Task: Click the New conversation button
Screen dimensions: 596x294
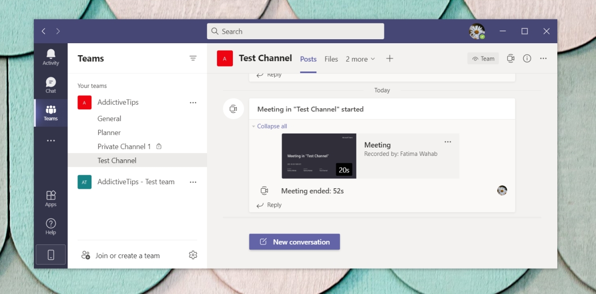Action: [x=295, y=242]
